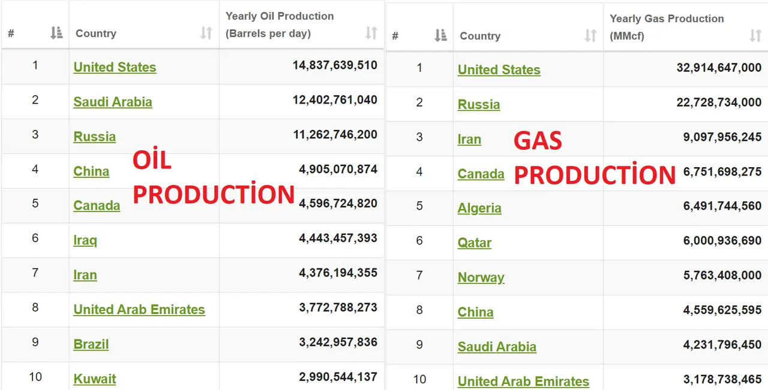The width and height of the screenshot is (768, 390).
Task: Select gas value 22,728,734,000
Action: pyautogui.click(x=719, y=102)
